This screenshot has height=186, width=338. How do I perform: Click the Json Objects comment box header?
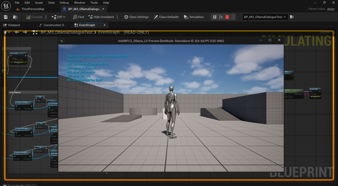(x=33, y=93)
